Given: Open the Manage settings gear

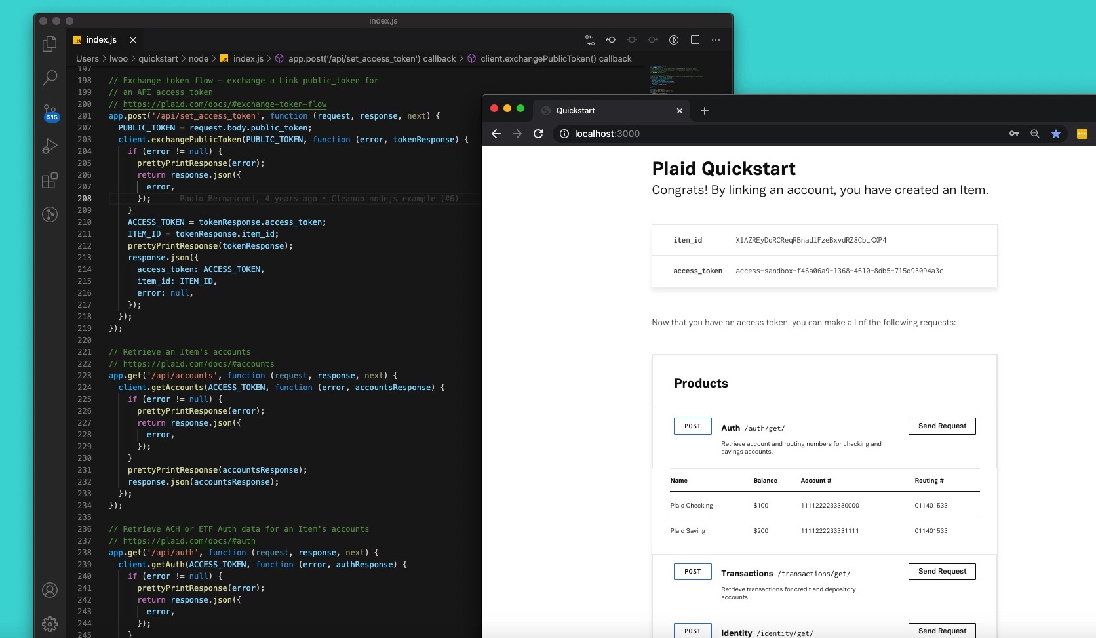Looking at the screenshot, I should [x=50, y=624].
